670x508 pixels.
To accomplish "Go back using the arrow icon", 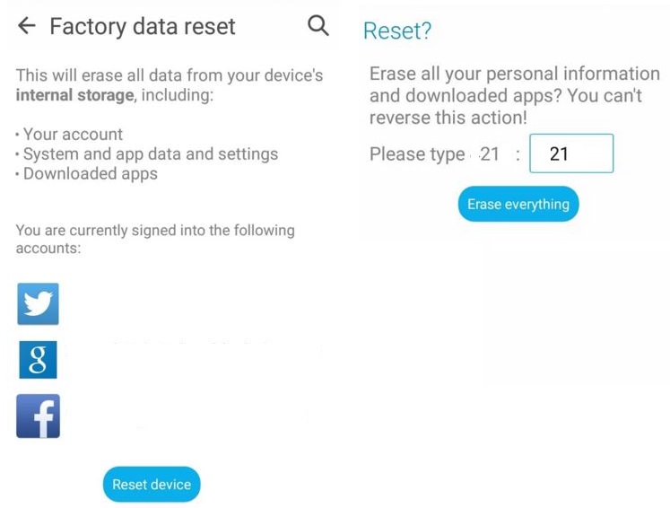I will 27,26.
